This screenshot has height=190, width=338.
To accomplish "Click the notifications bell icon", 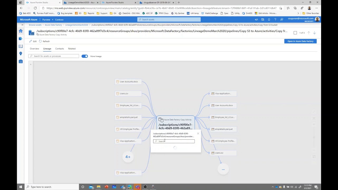I will click(269, 20).
